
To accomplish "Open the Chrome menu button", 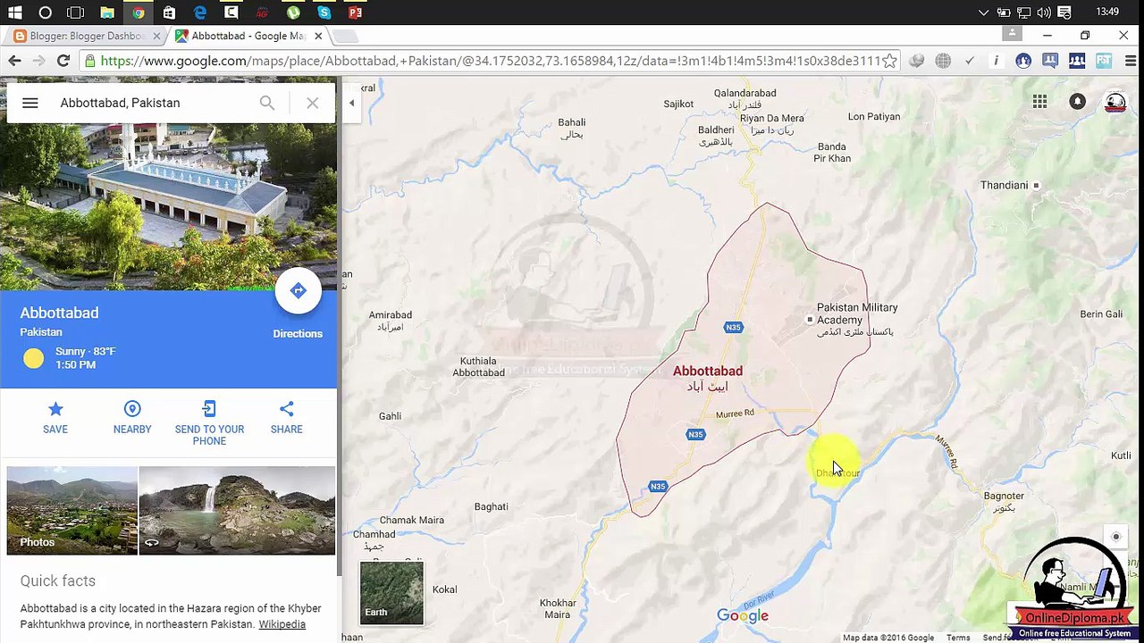I will pyautogui.click(x=1129, y=61).
